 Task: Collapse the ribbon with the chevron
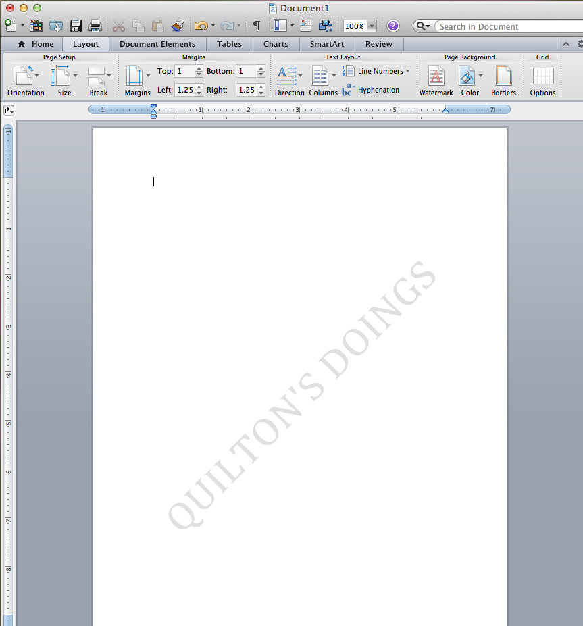click(x=566, y=44)
